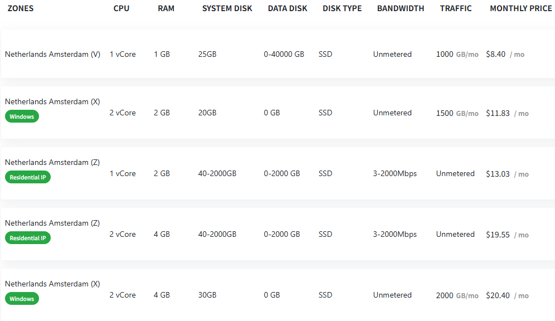555x321 pixels.
Task: Click the $11.83 / mo price
Action: pyautogui.click(x=507, y=113)
